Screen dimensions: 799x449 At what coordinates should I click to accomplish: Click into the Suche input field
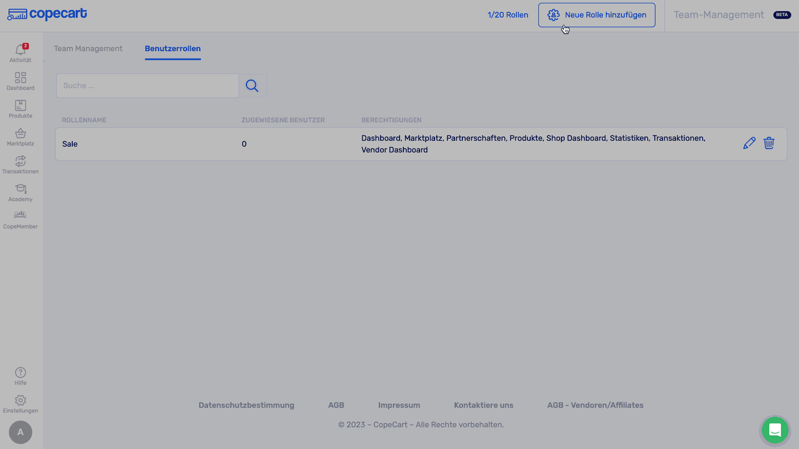pos(147,86)
